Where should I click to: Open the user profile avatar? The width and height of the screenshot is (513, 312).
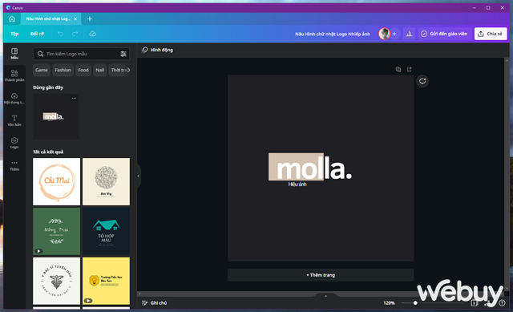[x=384, y=34]
